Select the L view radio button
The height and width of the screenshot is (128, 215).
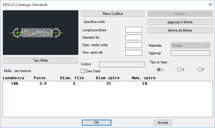click(159, 70)
